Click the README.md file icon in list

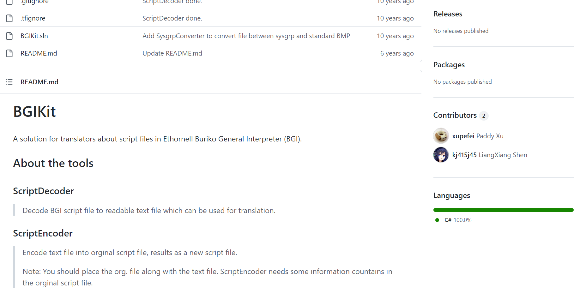pyautogui.click(x=9, y=53)
